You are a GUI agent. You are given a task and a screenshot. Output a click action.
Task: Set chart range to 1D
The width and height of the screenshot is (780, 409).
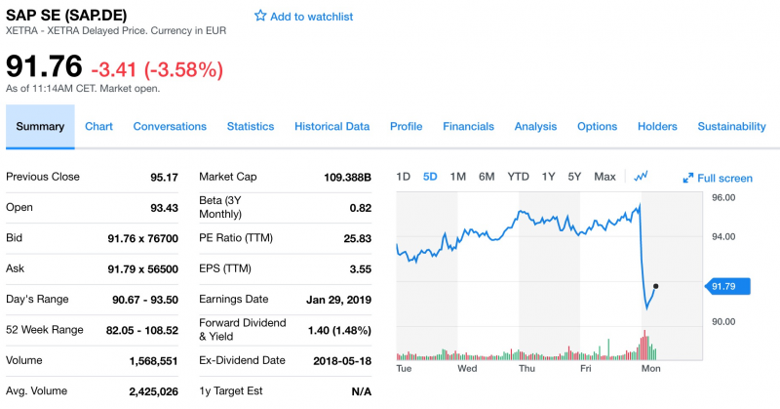click(x=403, y=177)
